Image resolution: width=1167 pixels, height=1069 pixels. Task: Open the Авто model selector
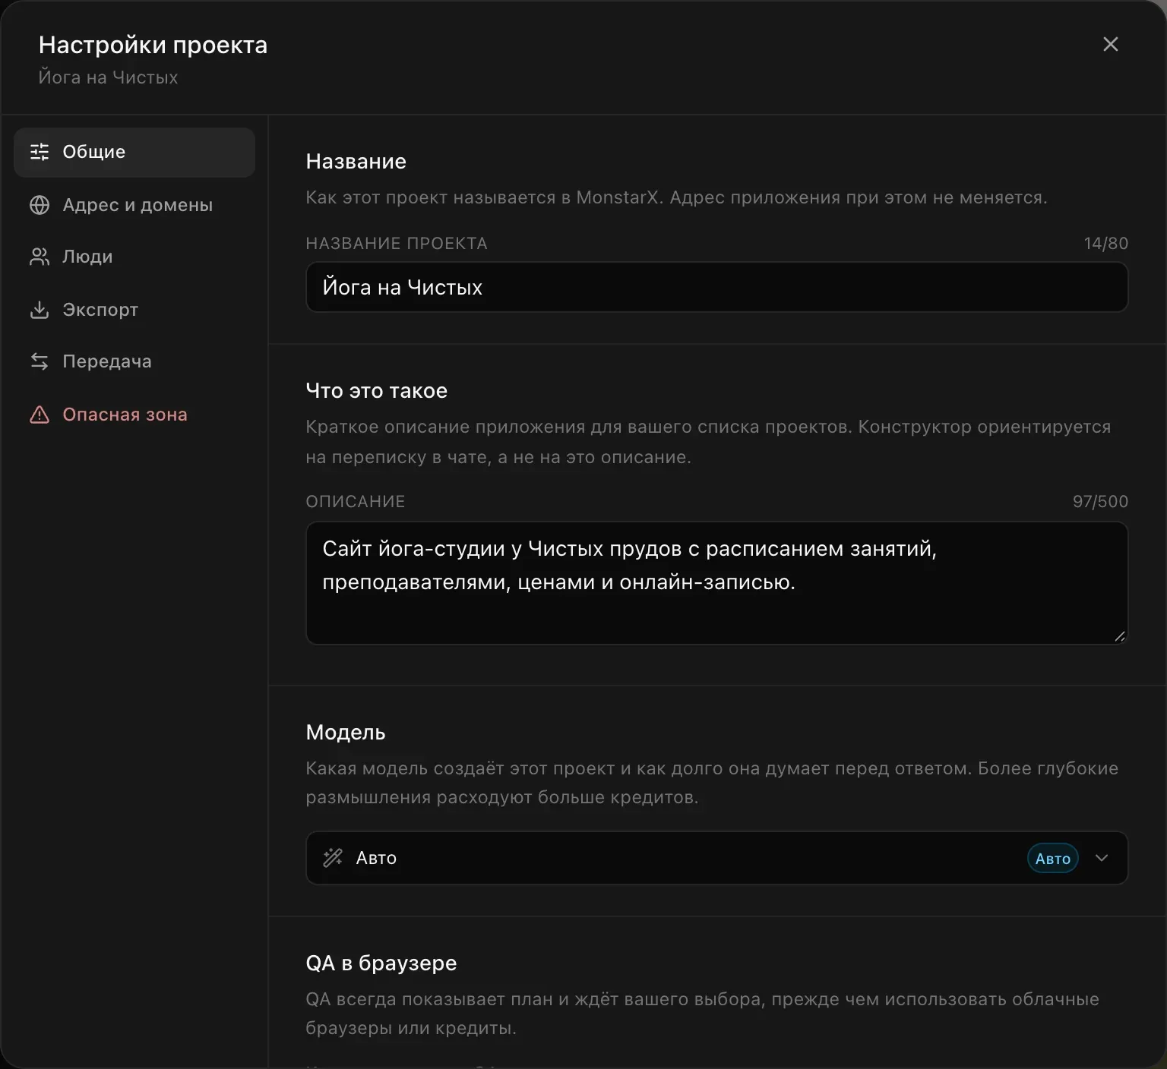pyautogui.click(x=716, y=858)
